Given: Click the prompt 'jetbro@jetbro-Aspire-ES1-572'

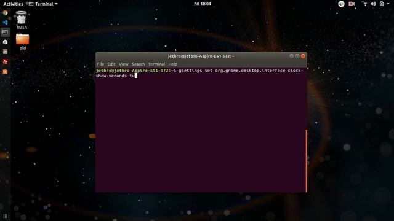Looking at the screenshot, I should click(x=132, y=71).
